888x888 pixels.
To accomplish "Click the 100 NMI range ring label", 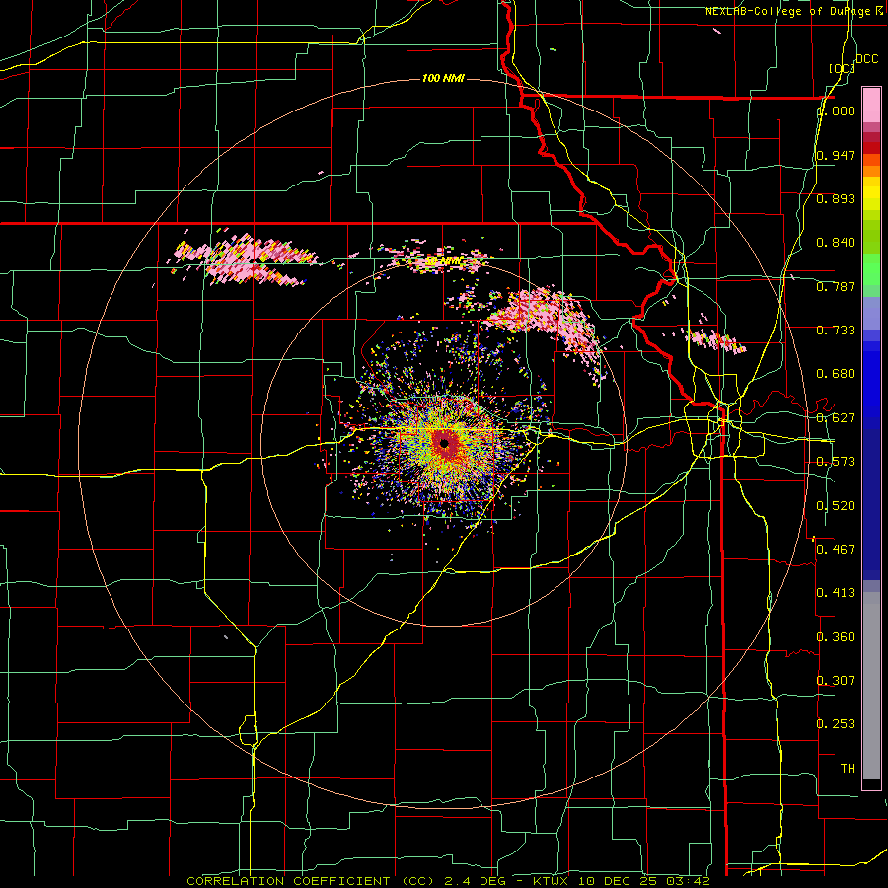I will point(443,78).
